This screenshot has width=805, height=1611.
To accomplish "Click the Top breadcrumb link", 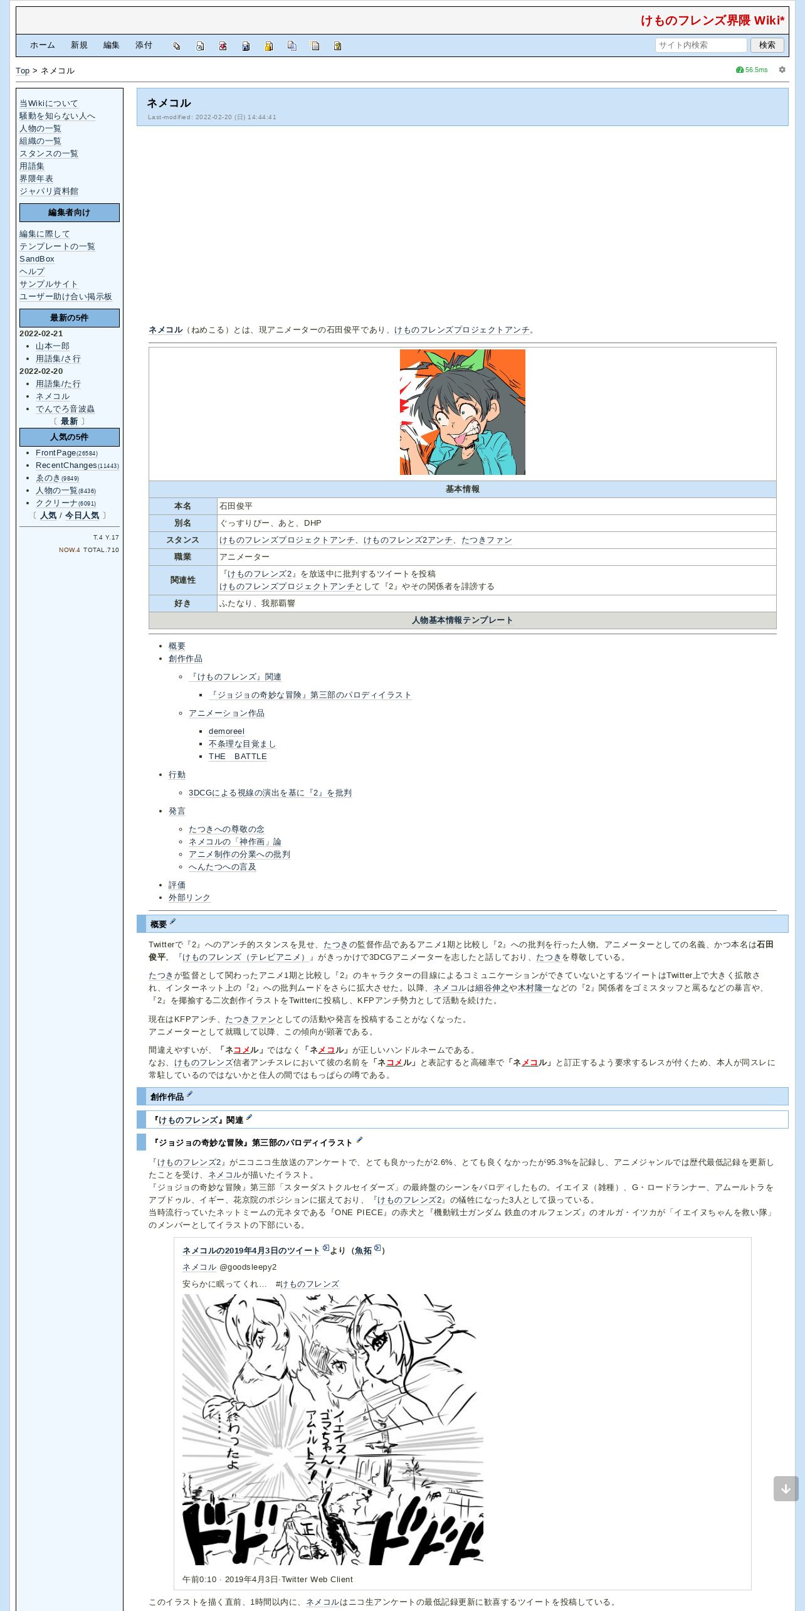I will (x=23, y=71).
